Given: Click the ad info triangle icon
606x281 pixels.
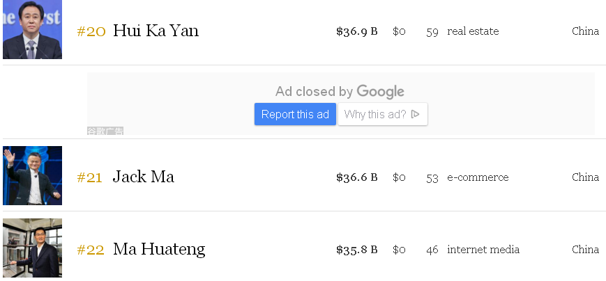Looking at the screenshot, I should click(416, 114).
